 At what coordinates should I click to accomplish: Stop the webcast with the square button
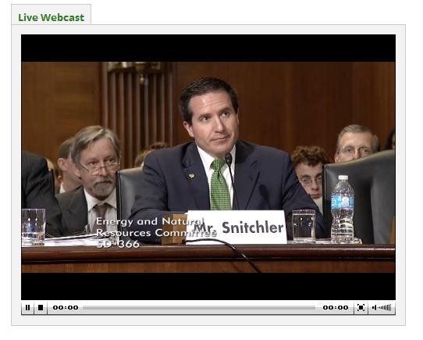(41, 308)
